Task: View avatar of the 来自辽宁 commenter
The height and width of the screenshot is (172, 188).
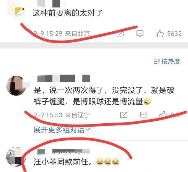Action: click(x=16, y=86)
